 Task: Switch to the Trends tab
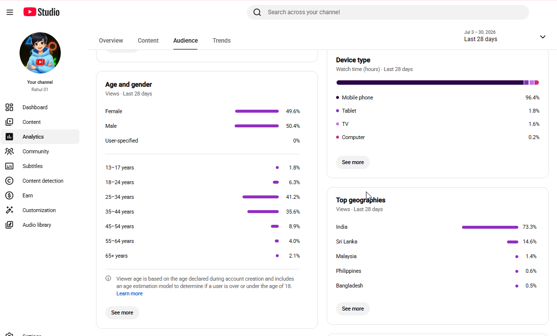pos(221,41)
